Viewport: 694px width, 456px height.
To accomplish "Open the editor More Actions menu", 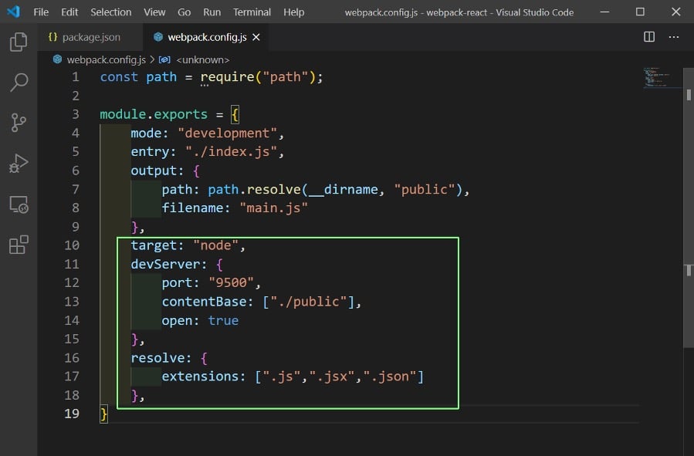I will pos(674,37).
